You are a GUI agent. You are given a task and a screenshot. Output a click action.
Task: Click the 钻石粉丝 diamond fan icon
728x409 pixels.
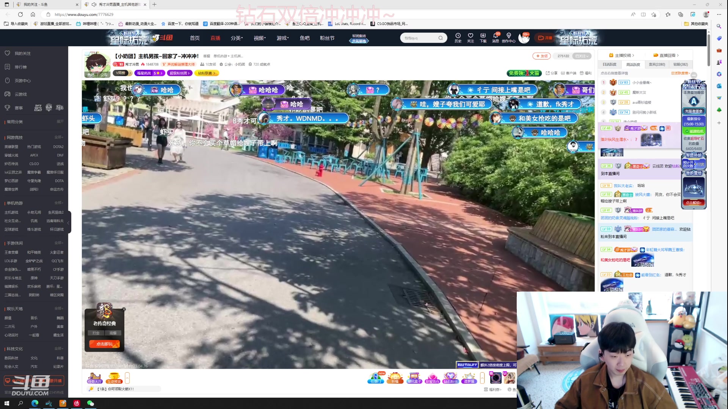click(450, 378)
